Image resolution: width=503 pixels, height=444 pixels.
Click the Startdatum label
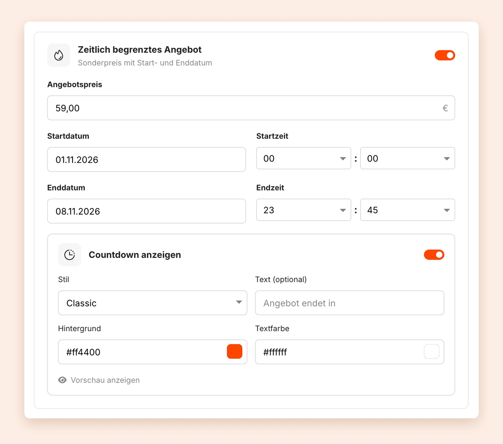click(68, 136)
